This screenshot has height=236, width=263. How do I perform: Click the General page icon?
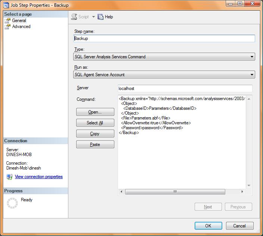click(7, 21)
